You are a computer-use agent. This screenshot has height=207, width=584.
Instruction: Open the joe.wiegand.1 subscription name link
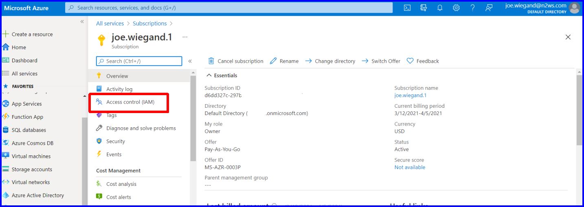coord(411,95)
